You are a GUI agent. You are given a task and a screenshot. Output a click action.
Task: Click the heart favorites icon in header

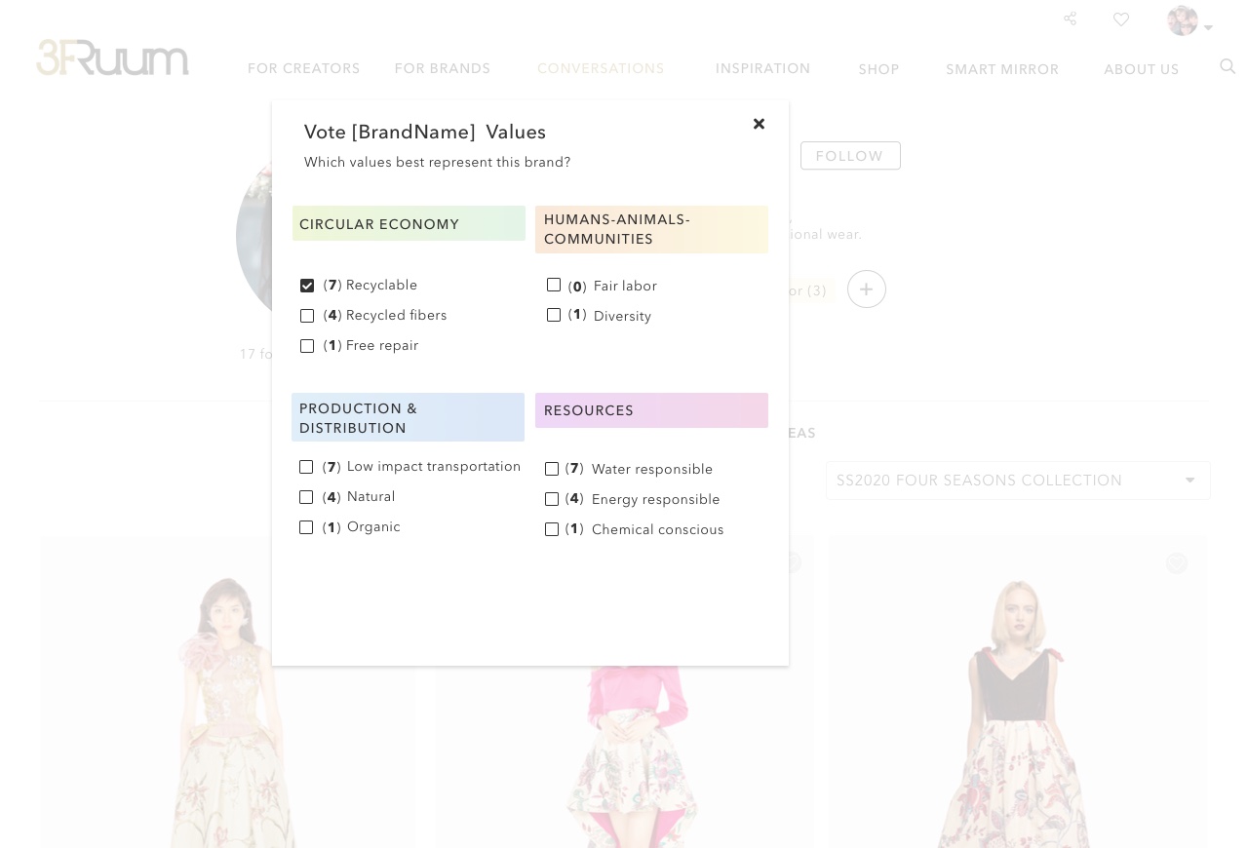(x=1121, y=19)
